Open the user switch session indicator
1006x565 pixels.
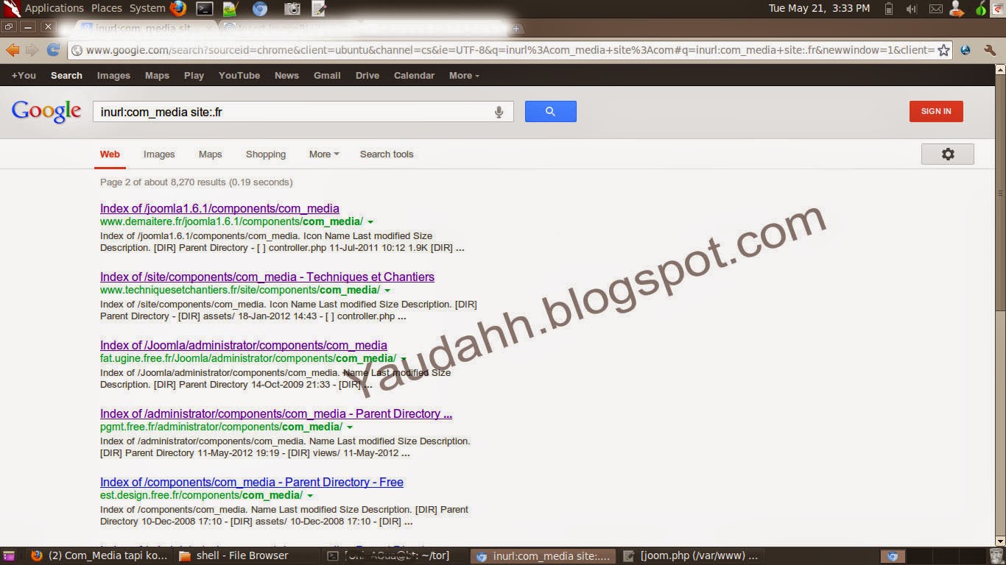[957, 9]
